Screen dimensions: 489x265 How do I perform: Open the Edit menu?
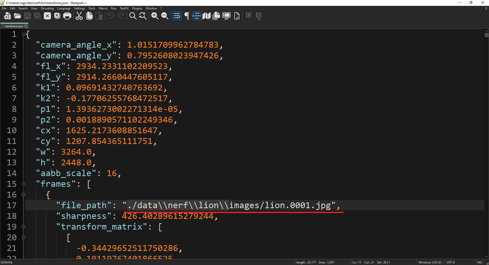[12, 8]
